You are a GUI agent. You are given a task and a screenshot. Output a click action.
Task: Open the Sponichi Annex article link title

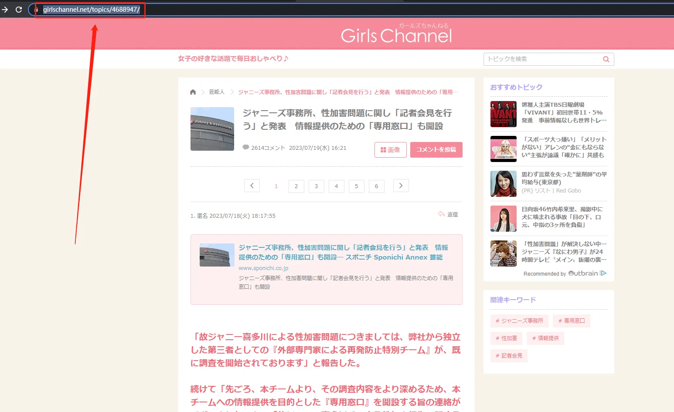pyautogui.click(x=343, y=252)
